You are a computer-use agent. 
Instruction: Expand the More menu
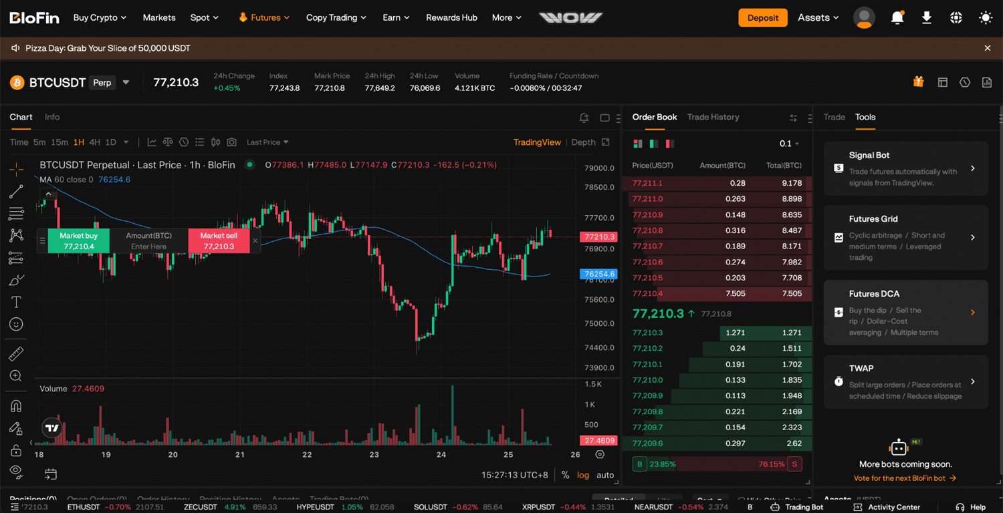(x=506, y=18)
